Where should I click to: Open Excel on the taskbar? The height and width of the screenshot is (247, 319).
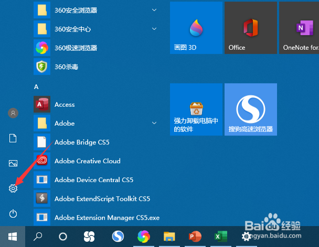click(221, 237)
